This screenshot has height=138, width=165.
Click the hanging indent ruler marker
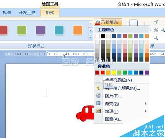(63, 56)
